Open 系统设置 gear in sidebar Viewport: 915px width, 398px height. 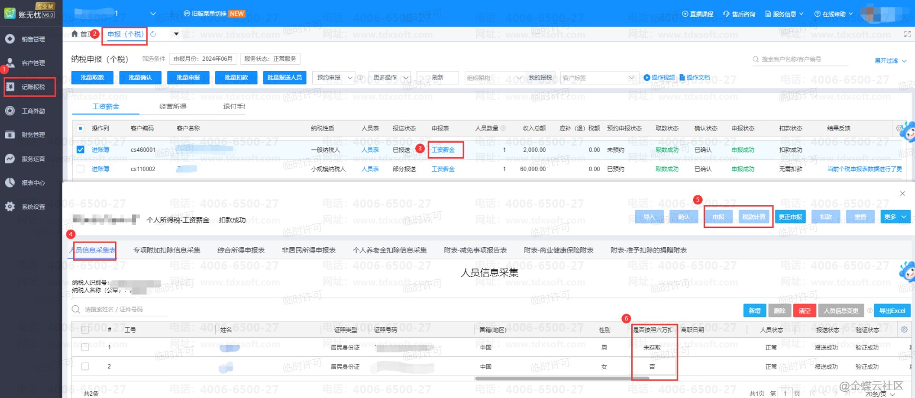click(x=10, y=207)
